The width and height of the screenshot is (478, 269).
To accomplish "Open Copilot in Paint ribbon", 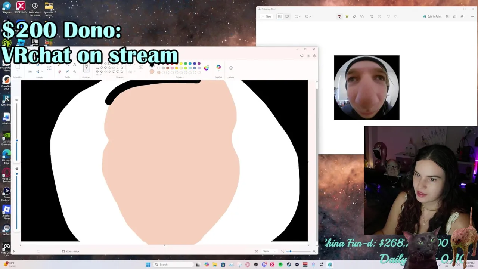I will tap(218, 67).
